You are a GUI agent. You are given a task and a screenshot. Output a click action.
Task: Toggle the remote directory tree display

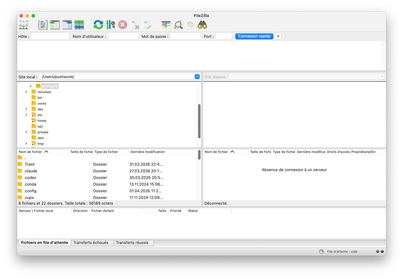pos(67,25)
